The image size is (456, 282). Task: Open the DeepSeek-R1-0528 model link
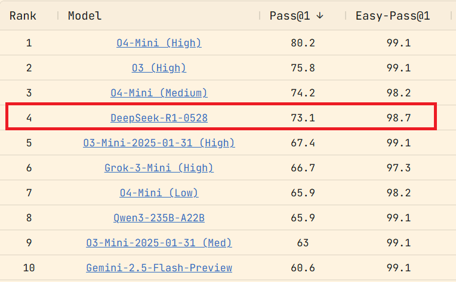click(x=159, y=118)
